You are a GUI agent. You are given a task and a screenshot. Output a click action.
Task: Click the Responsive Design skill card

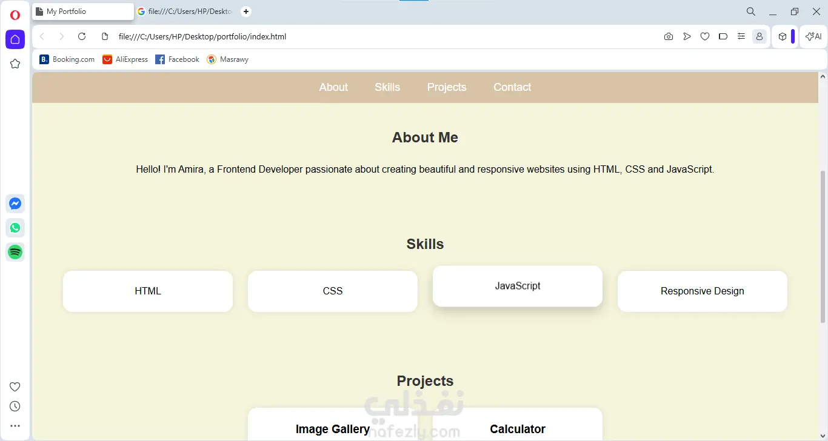[x=703, y=291]
